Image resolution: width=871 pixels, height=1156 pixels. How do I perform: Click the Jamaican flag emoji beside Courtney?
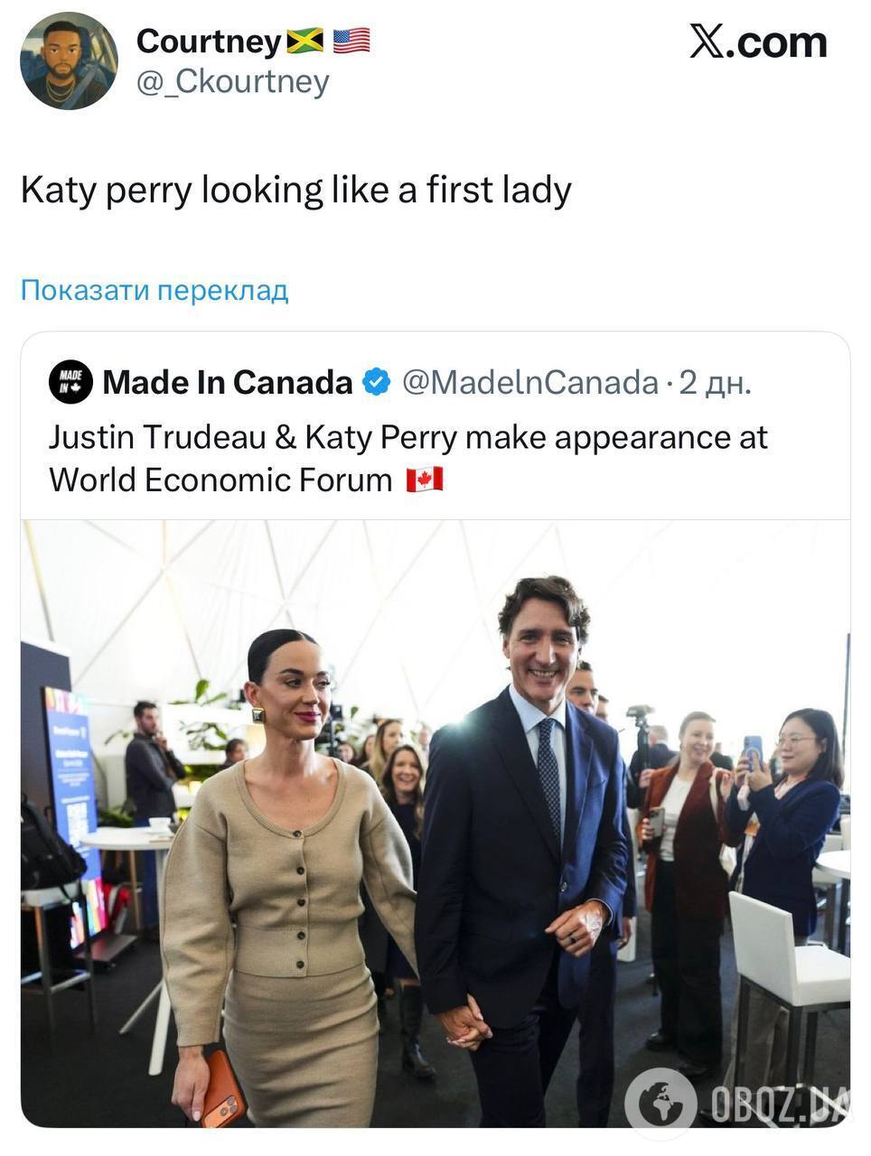click(x=304, y=41)
